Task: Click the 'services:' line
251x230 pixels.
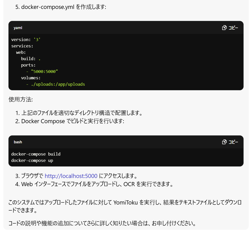Action: coord(22,46)
